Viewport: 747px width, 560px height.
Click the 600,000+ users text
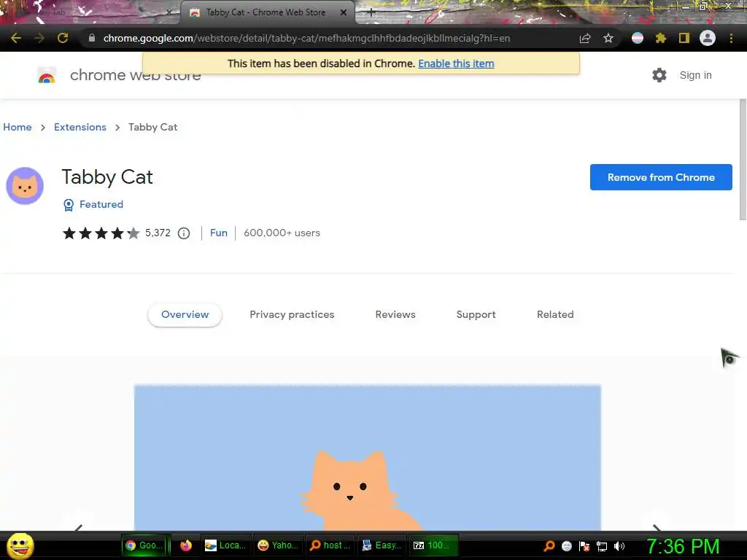point(282,233)
